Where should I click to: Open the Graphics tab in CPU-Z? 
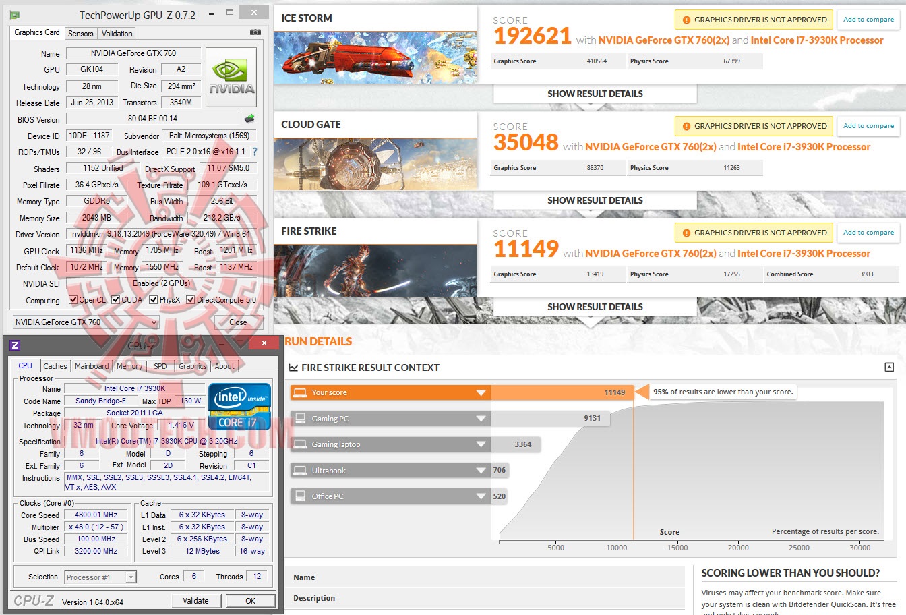coord(193,366)
